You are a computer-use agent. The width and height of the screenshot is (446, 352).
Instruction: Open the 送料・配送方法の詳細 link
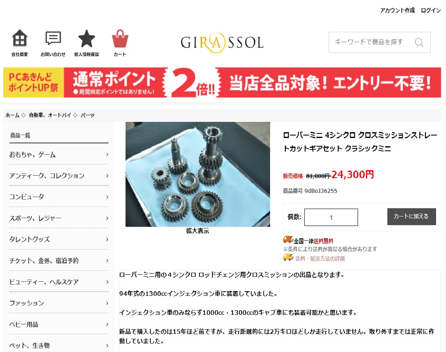pyautogui.click(x=320, y=259)
